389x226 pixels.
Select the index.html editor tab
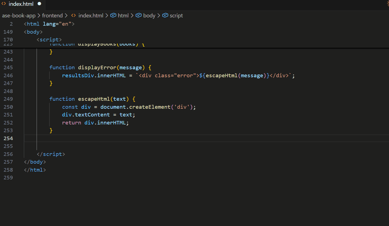click(x=21, y=4)
